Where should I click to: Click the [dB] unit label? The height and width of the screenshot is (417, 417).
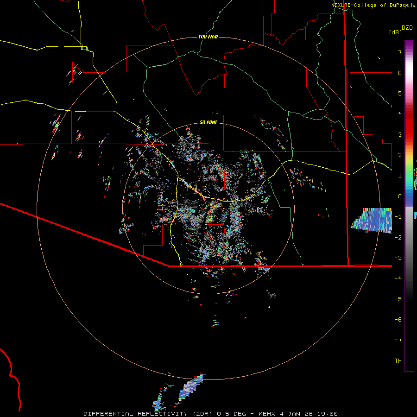395,32
